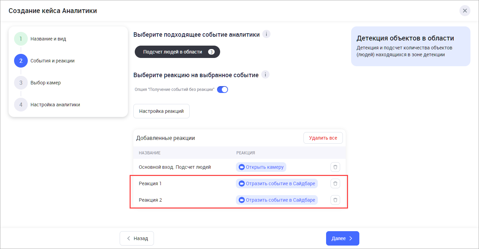This screenshot has height=249, width=479.
Task: Click camera icon in Реакция 1 tag
Action: [241, 183]
